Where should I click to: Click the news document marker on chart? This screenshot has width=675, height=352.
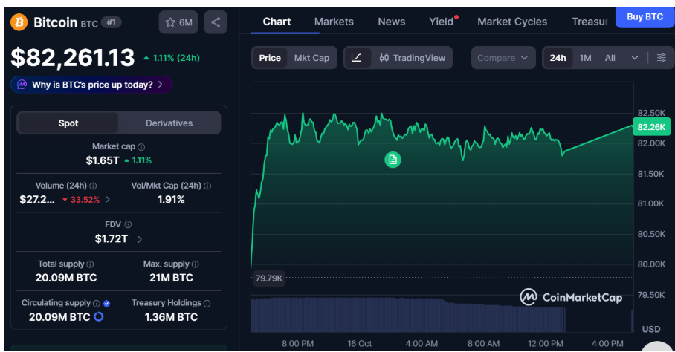[x=393, y=160]
